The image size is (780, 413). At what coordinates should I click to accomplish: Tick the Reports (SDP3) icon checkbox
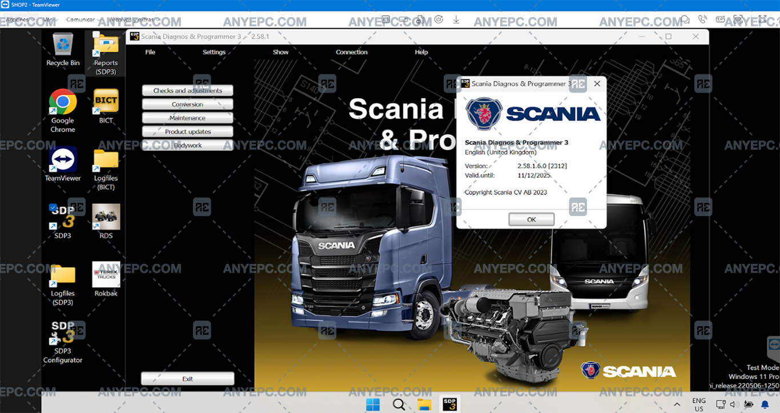point(96,35)
